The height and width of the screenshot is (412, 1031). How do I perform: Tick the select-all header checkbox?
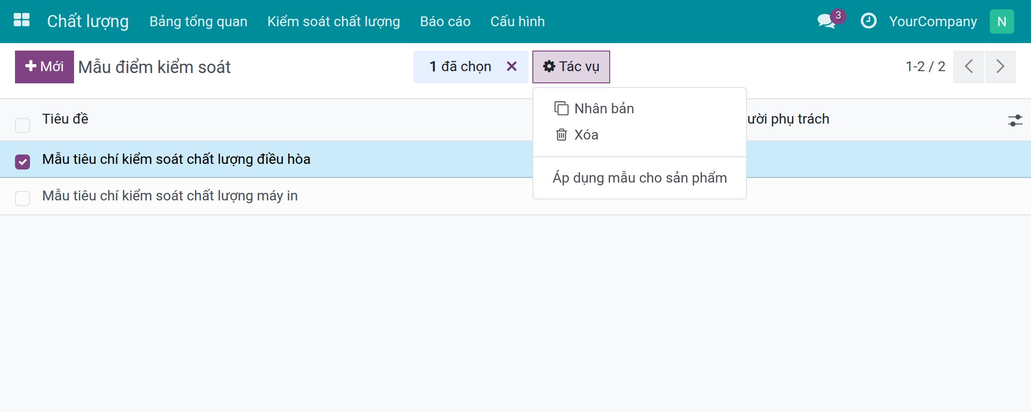coord(22,125)
